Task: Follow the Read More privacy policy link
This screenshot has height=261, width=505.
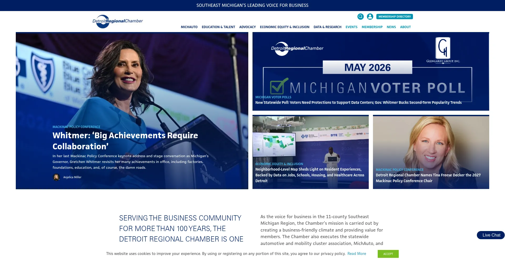Action: pos(357,254)
